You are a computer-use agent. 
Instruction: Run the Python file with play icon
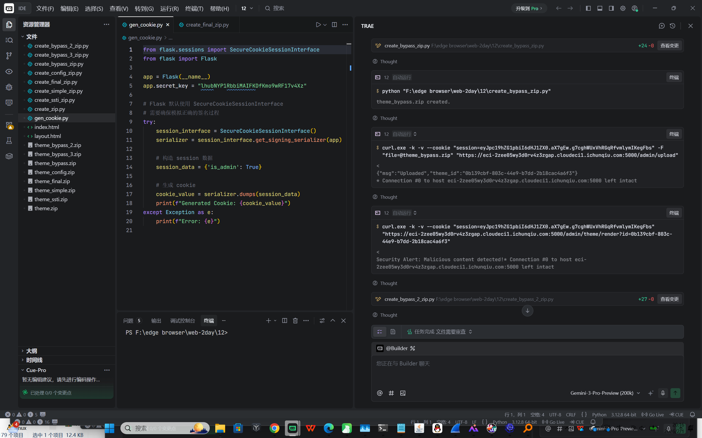click(x=318, y=25)
